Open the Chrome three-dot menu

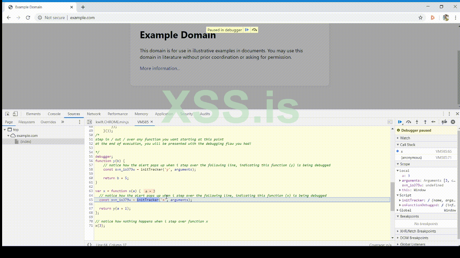tap(455, 18)
